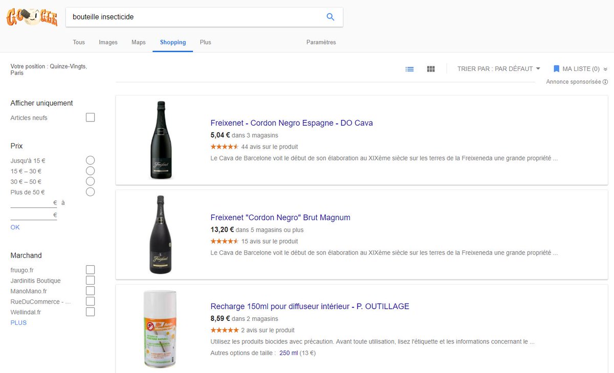Click the Google doodle logo
Viewport: 614px width, 373px height.
click(32, 17)
